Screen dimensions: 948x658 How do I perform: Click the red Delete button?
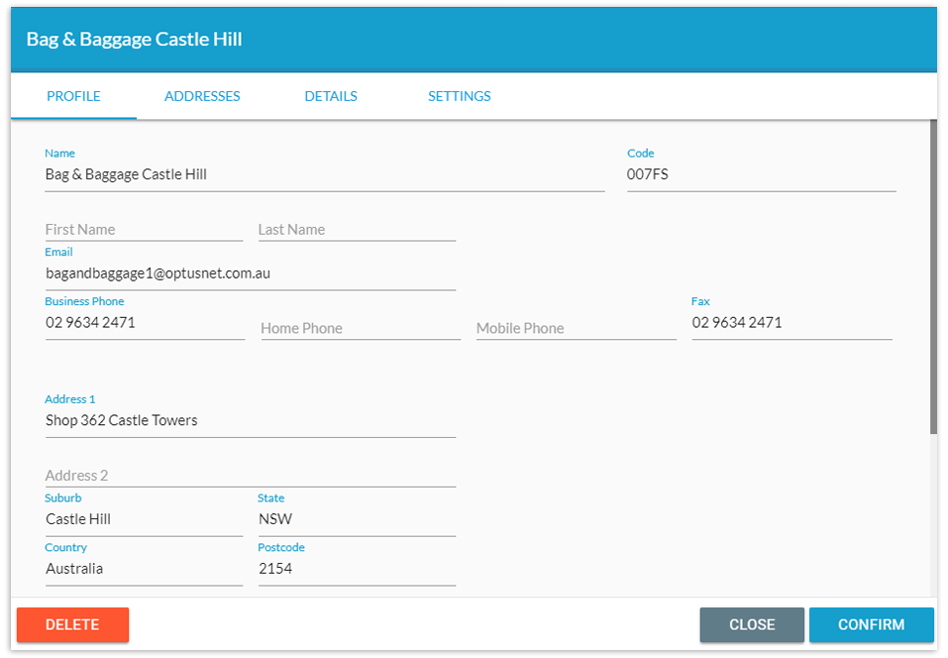pyautogui.click(x=72, y=624)
